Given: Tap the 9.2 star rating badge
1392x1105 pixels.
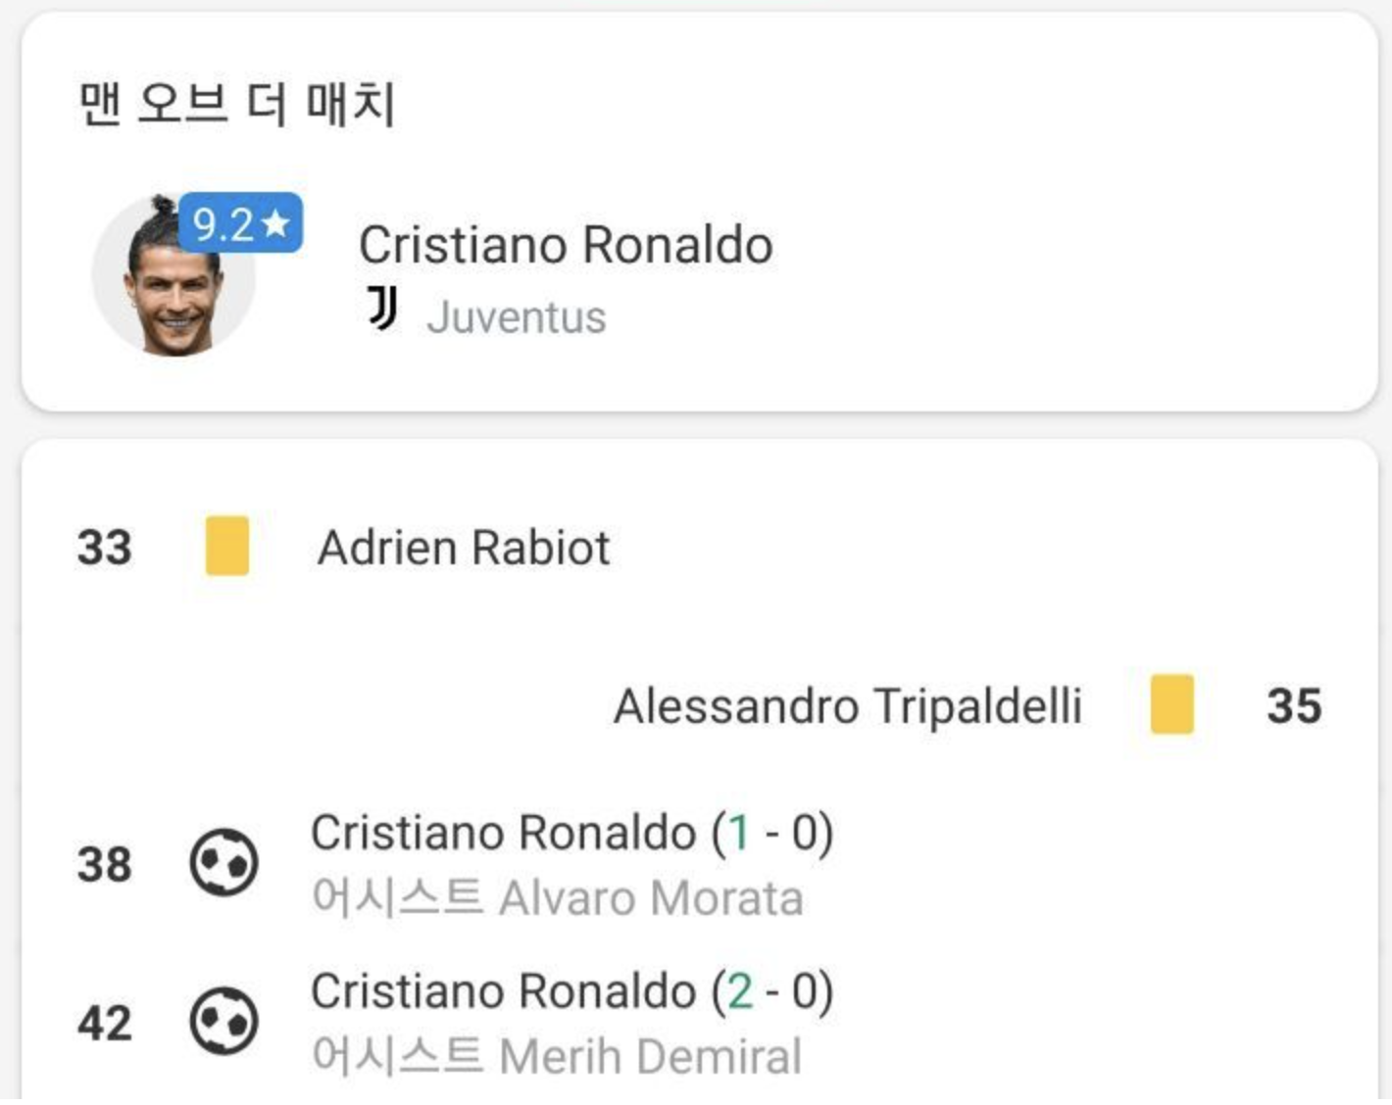Looking at the screenshot, I should [240, 223].
